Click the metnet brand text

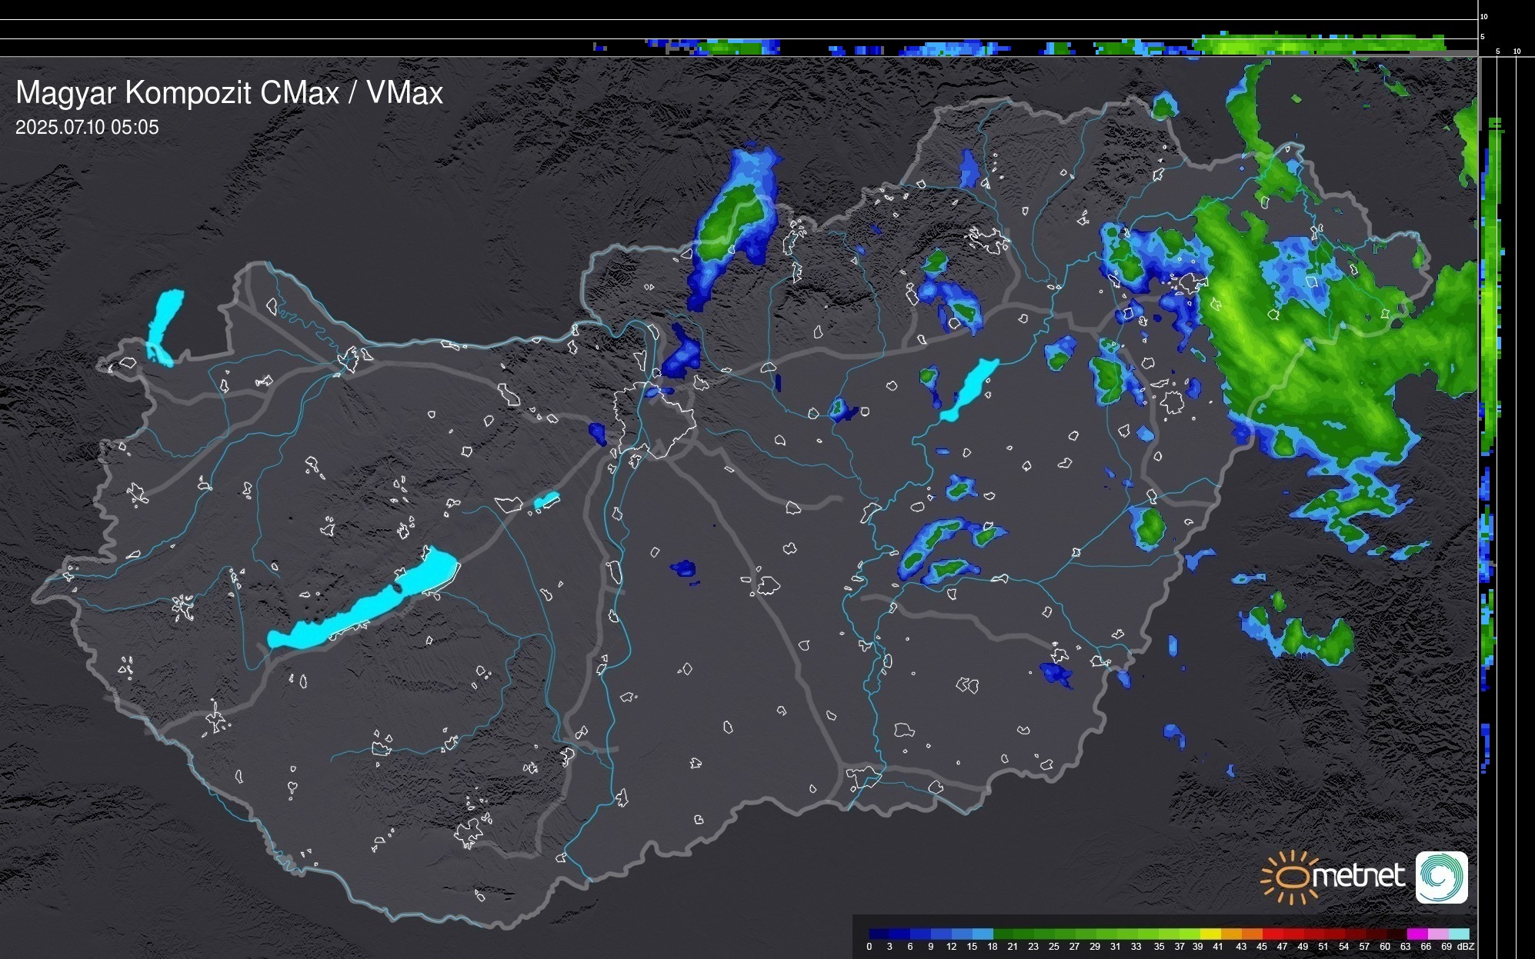[1358, 876]
